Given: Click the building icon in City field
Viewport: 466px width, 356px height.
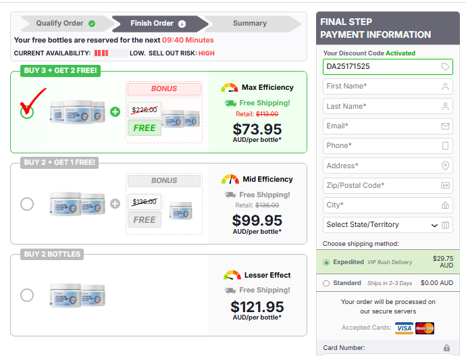Looking at the screenshot, I should pos(445,205).
